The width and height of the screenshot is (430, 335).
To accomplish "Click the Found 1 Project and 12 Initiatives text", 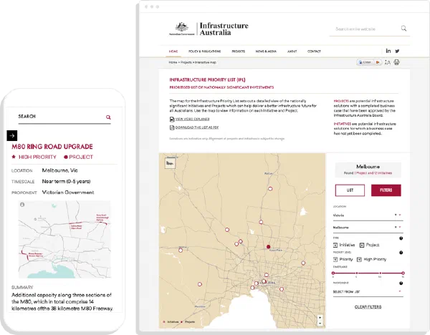I will (x=368, y=173).
